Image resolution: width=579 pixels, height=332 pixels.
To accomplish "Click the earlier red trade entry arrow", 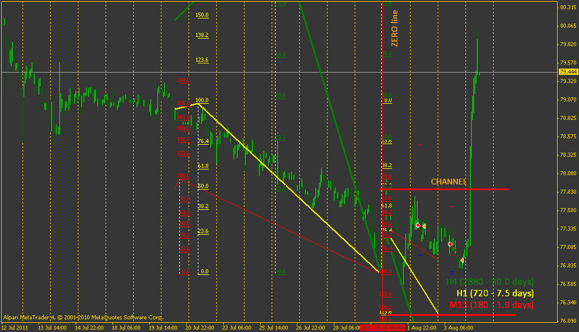I will (x=418, y=225).
